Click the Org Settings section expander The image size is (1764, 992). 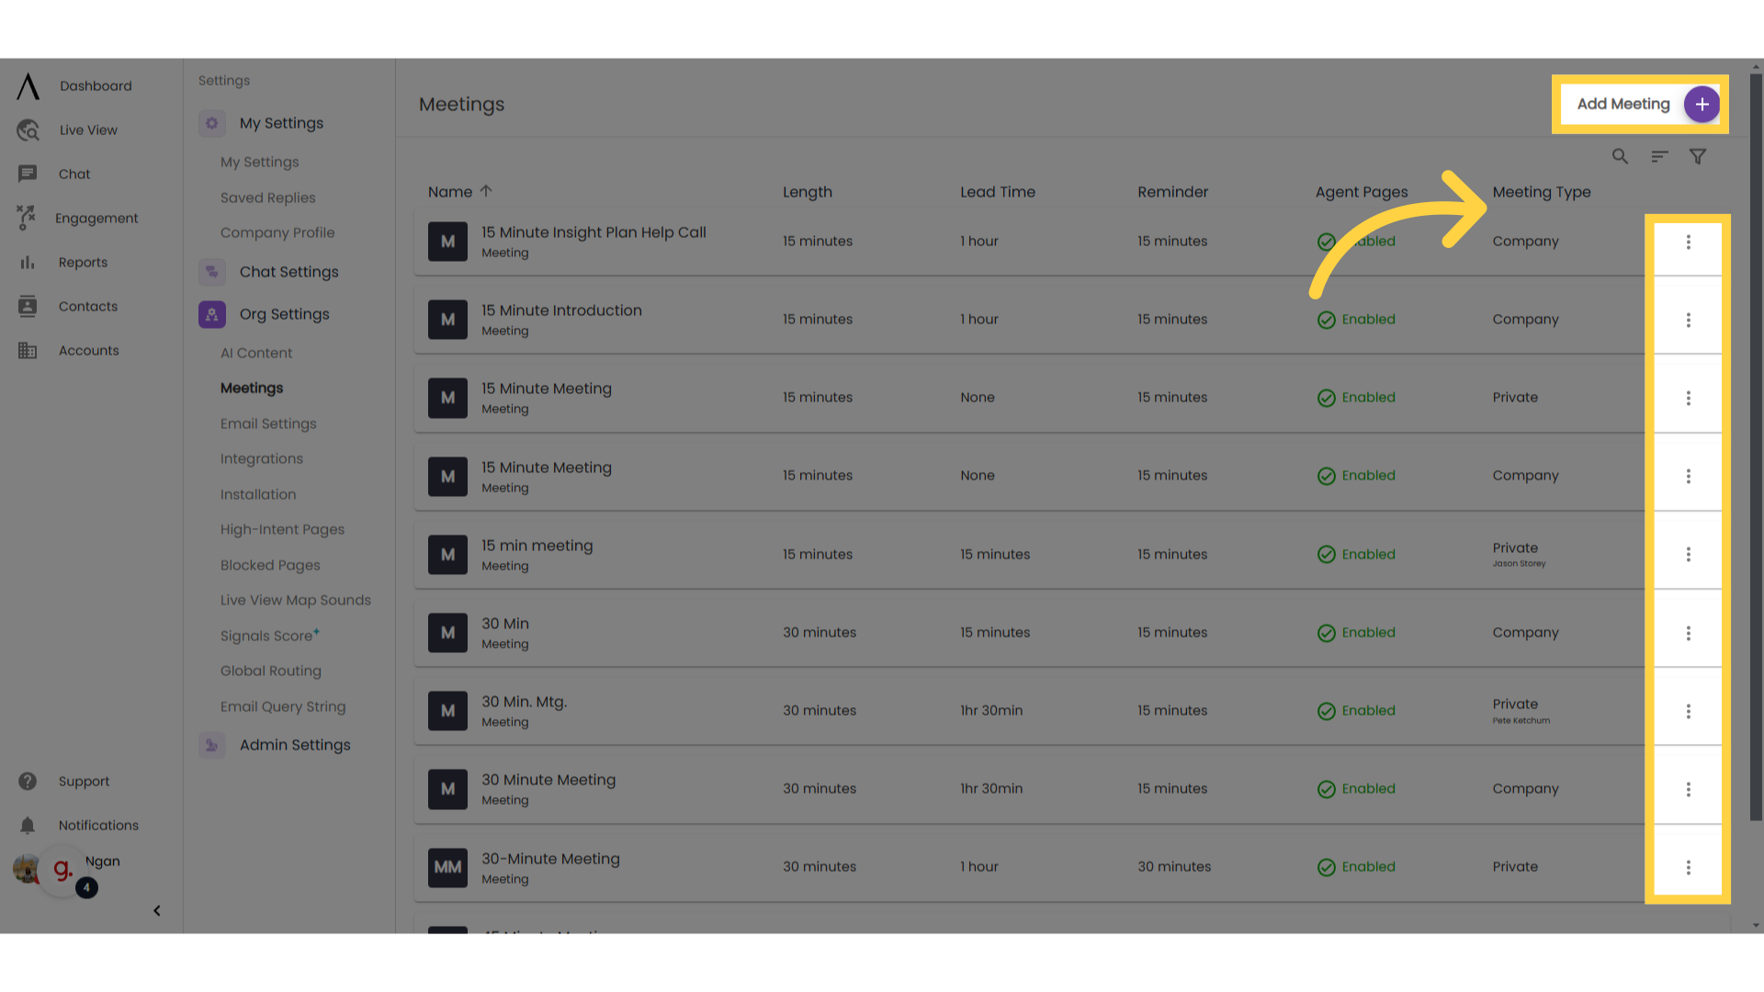point(284,314)
